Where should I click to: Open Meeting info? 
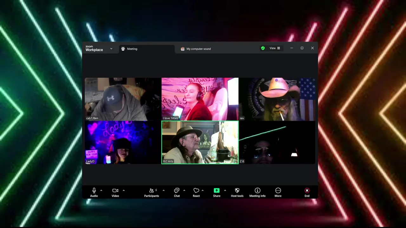coord(257,192)
